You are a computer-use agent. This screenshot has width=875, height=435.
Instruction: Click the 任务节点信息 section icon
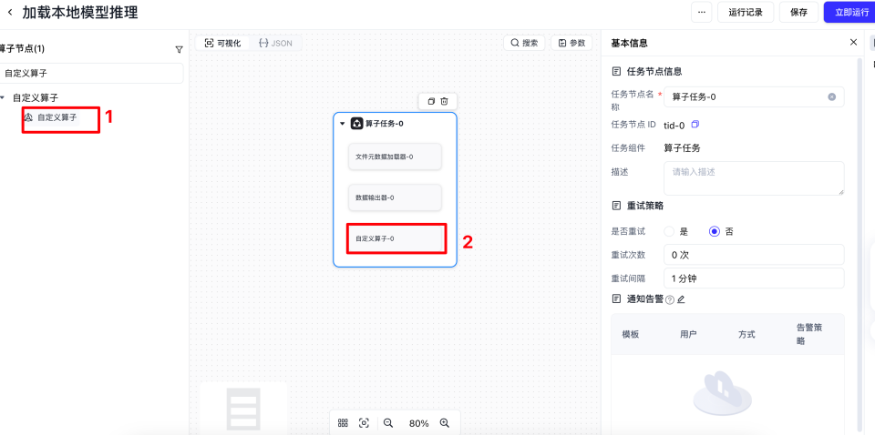[x=616, y=71]
